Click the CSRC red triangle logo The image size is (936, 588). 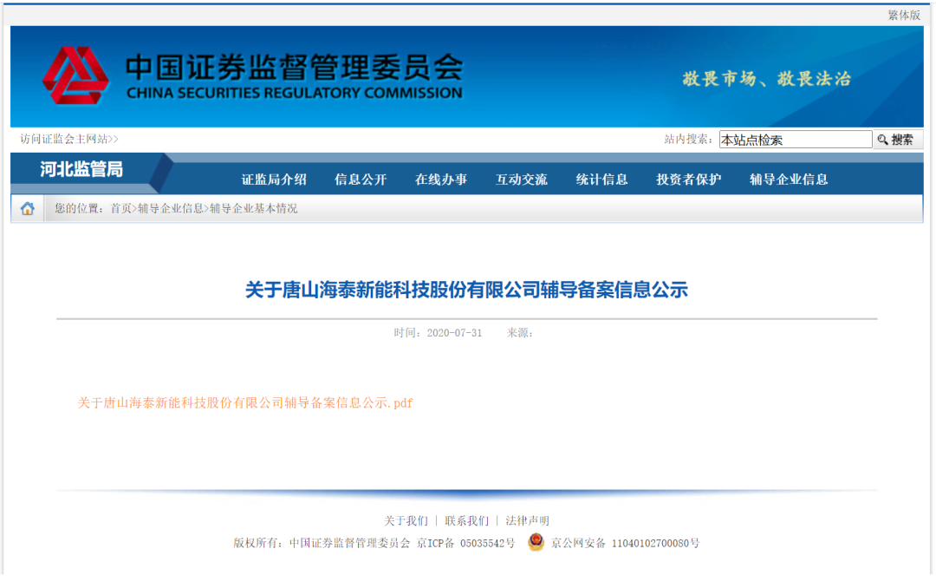pos(75,76)
